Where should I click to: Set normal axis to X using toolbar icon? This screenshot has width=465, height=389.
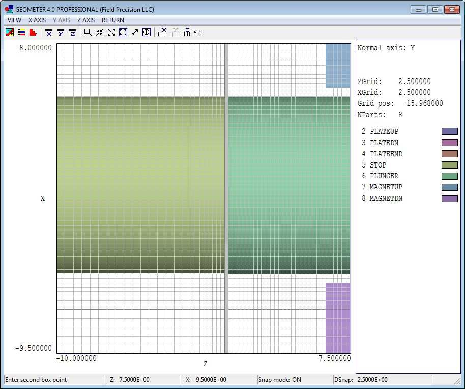[x=49, y=32]
